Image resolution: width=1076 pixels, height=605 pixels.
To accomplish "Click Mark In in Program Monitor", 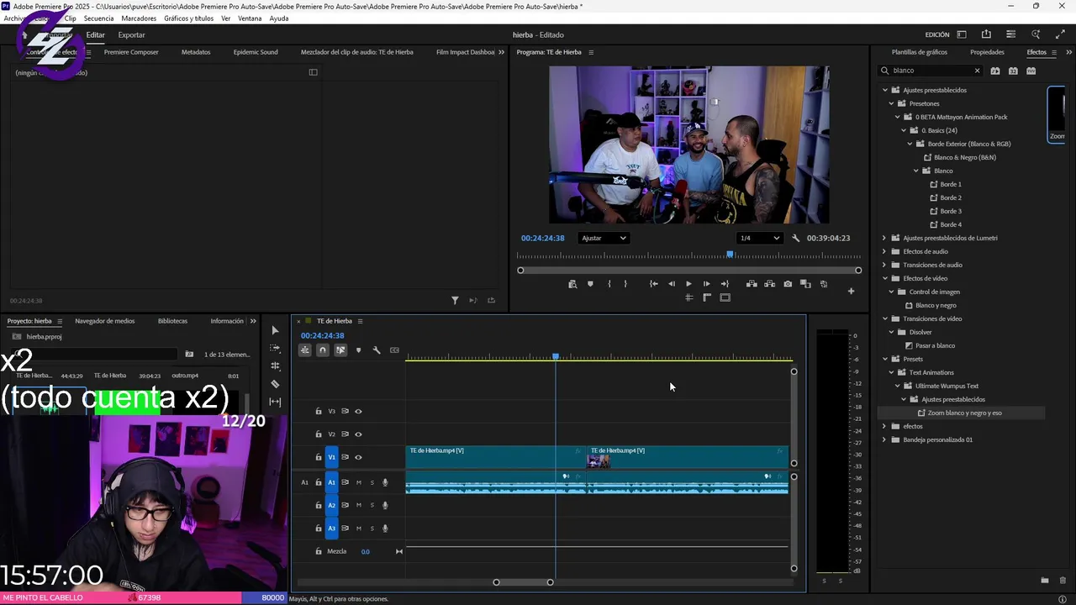I will (609, 284).
